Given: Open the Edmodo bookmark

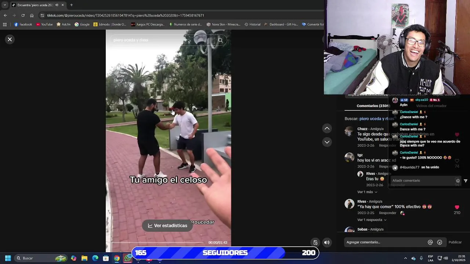Looking at the screenshot, I should [x=110, y=25].
